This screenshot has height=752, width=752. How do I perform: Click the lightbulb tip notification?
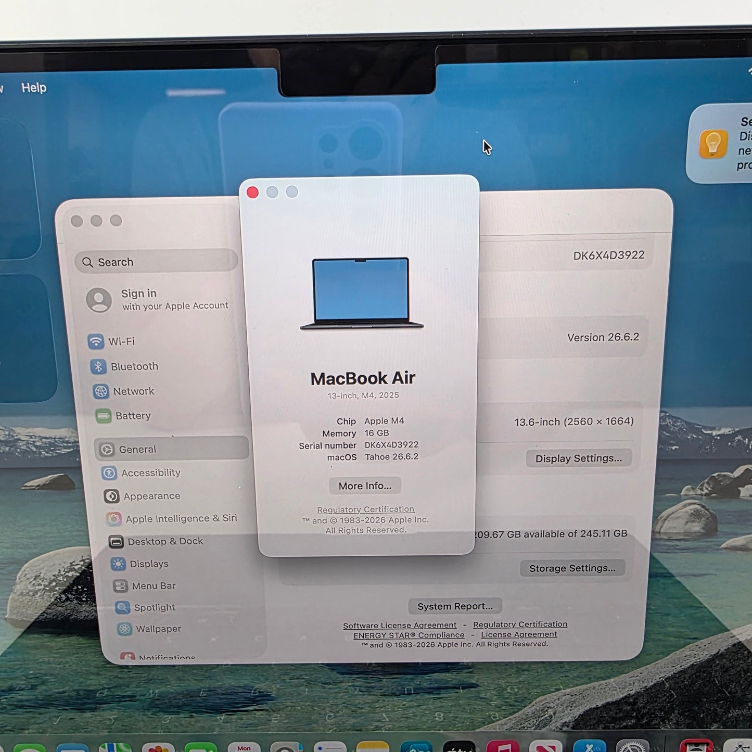720,144
